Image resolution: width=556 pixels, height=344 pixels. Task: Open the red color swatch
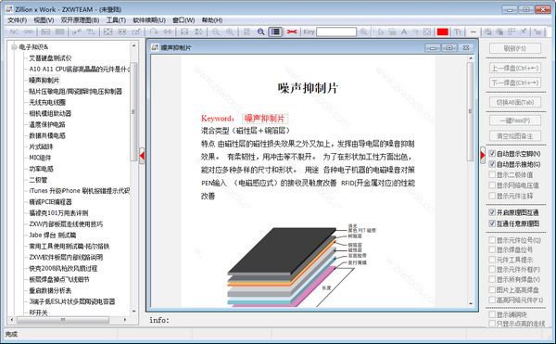[442, 32]
